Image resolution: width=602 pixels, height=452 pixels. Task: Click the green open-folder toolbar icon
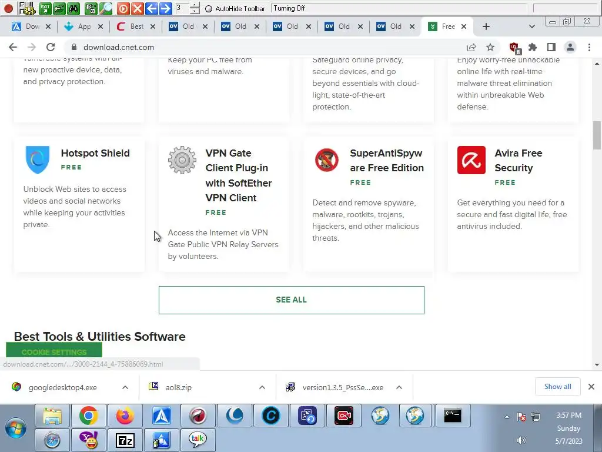[59, 8]
